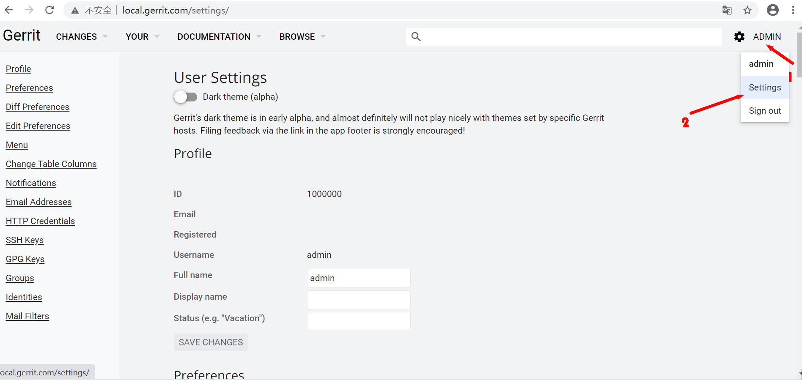
Task: Open Diff Preferences link
Action: pos(38,107)
